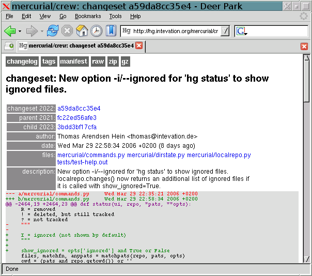The image size is (312, 276).
Task: Download the gz archive
Action: [125, 62]
